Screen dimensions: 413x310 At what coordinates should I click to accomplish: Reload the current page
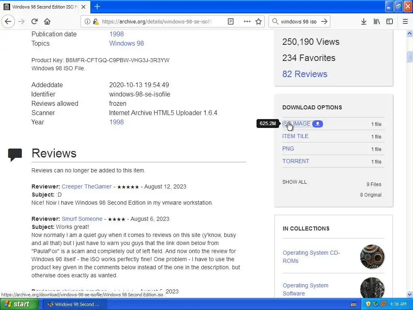[35, 21]
